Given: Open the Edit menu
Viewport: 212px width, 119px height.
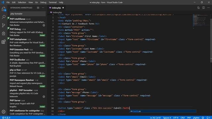Looking at the screenshot, I should pos(14,2).
